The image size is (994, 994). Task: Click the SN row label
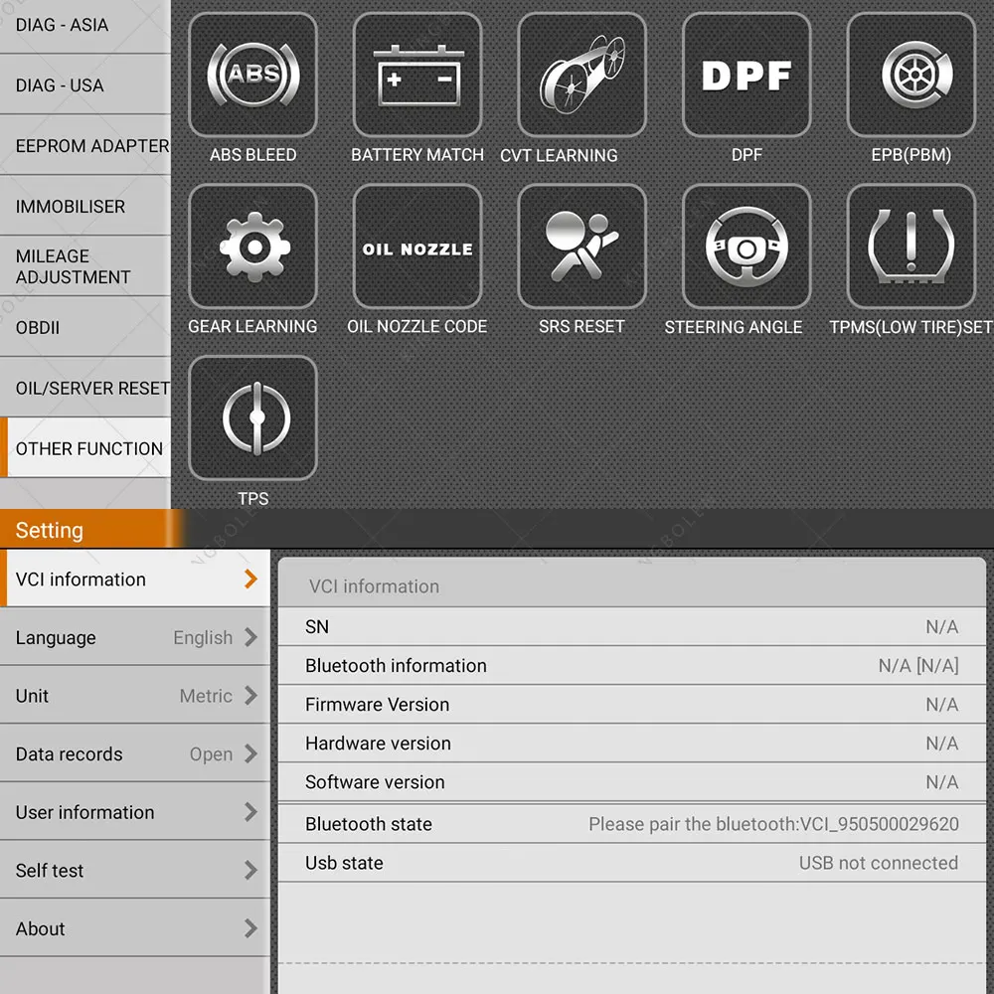pos(317,627)
